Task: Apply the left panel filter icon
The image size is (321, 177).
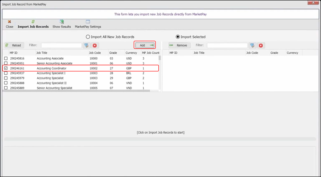Action: point(86,45)
